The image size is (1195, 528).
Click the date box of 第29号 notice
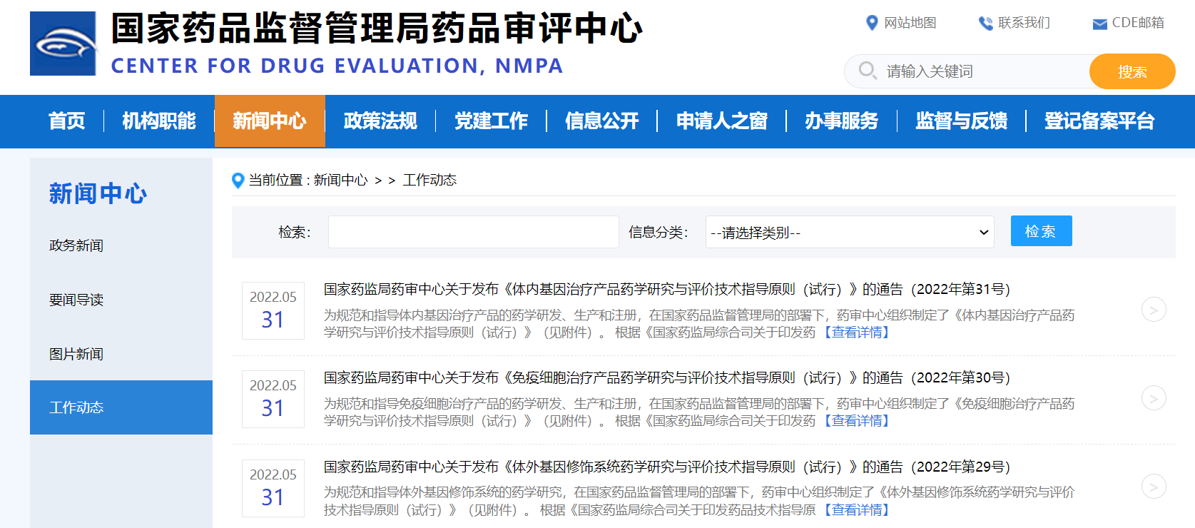pos(273,488)
